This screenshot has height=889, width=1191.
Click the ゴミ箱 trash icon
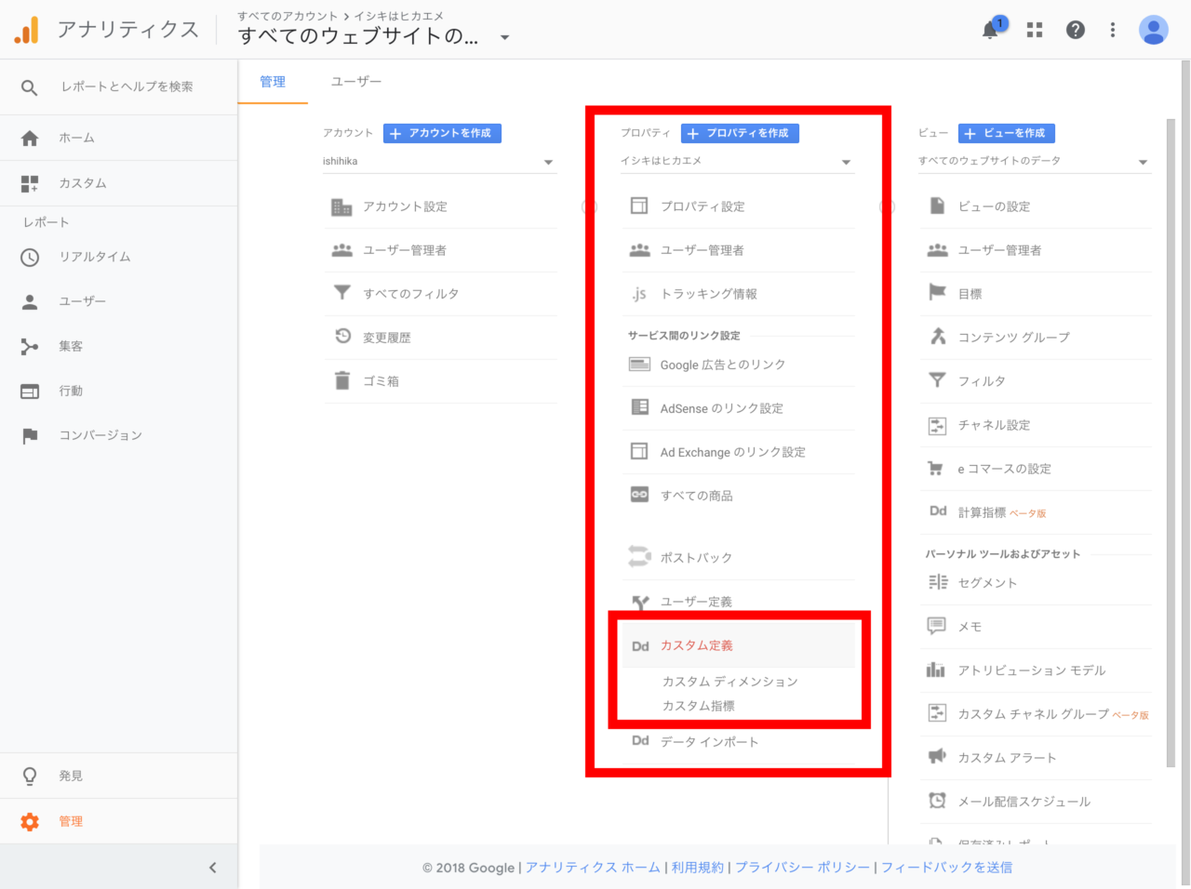(342, 381)
